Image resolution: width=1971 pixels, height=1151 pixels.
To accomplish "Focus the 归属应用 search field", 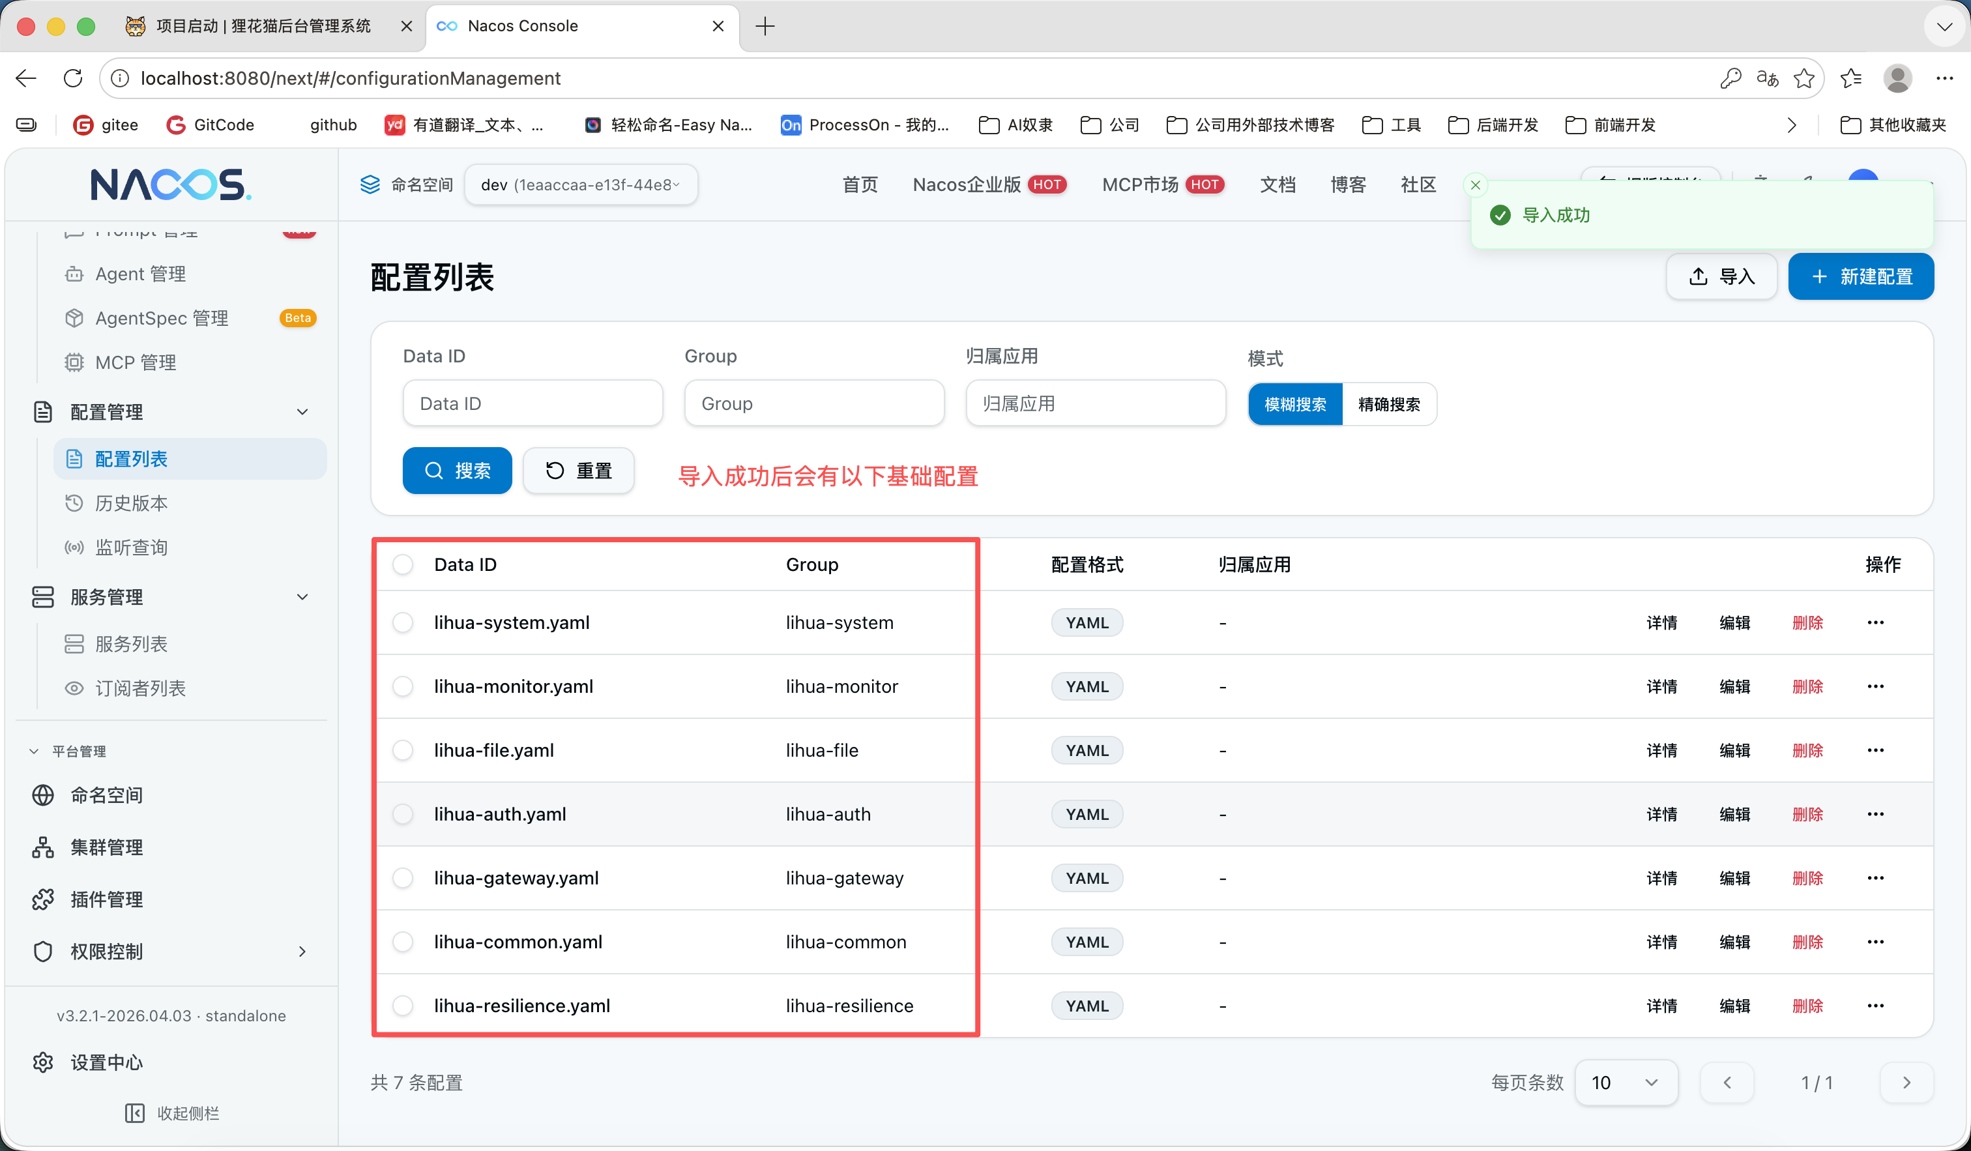I will 1096,403.
